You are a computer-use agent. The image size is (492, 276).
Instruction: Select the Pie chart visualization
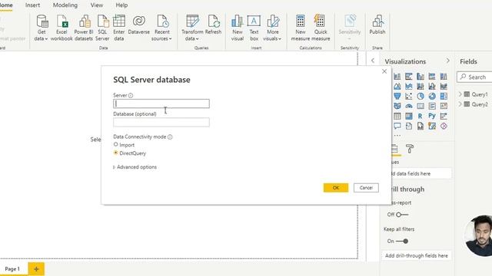[421, 96]
